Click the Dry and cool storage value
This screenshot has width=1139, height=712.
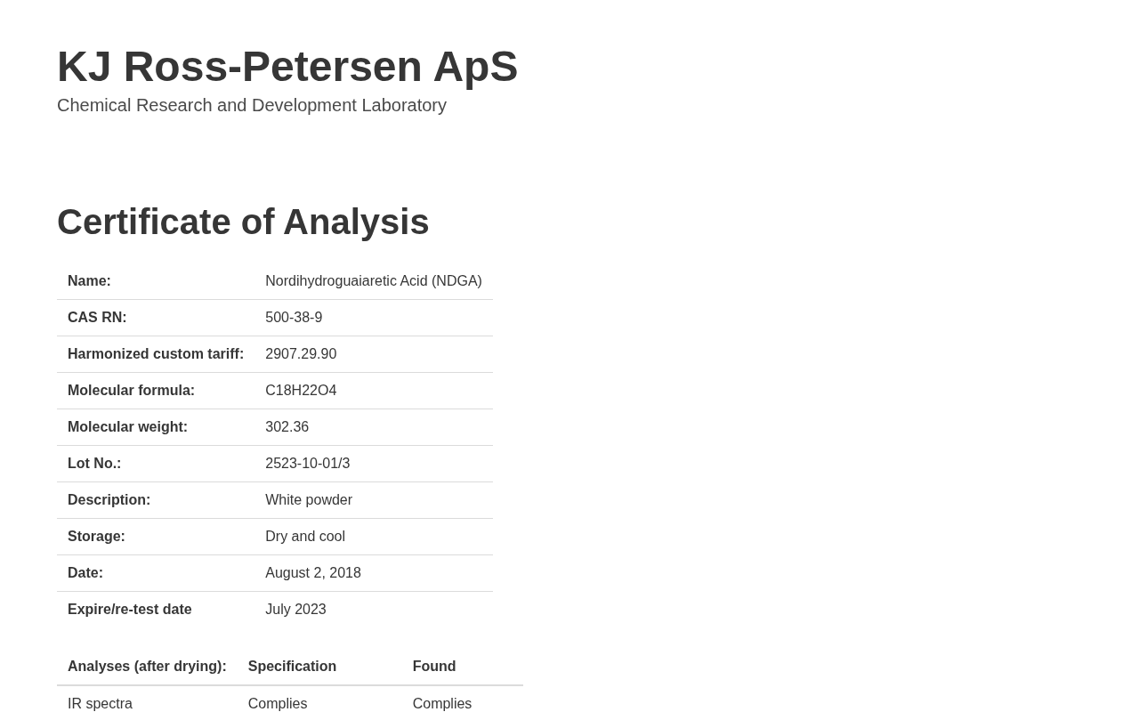click(x=305, y=537)
